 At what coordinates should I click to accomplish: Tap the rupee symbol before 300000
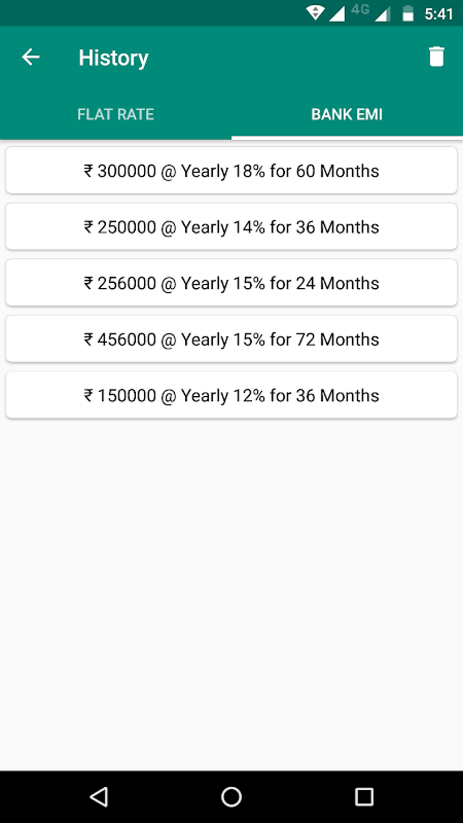[89, 171]
